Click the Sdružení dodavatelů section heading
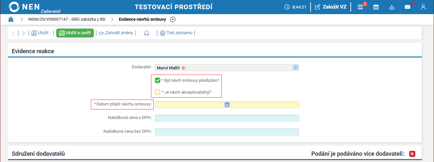Screen dimensions: 434x162 click(x=38, y=154)
